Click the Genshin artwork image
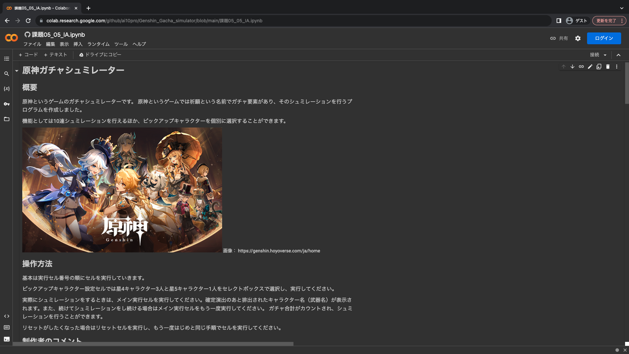629x354 pixels. (122, 190)
